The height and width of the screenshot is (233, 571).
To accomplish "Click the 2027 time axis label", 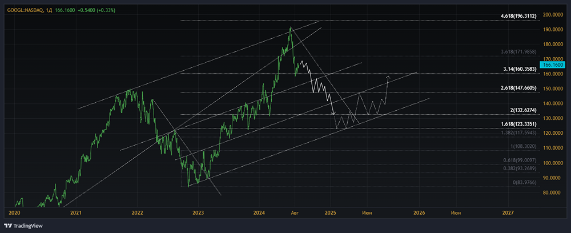I will click(x=508, y=212).
